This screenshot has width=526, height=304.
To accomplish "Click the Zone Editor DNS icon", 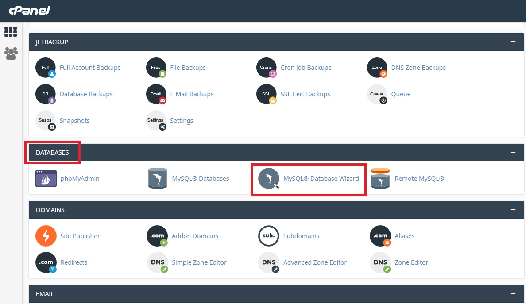I will click(380, 262).
